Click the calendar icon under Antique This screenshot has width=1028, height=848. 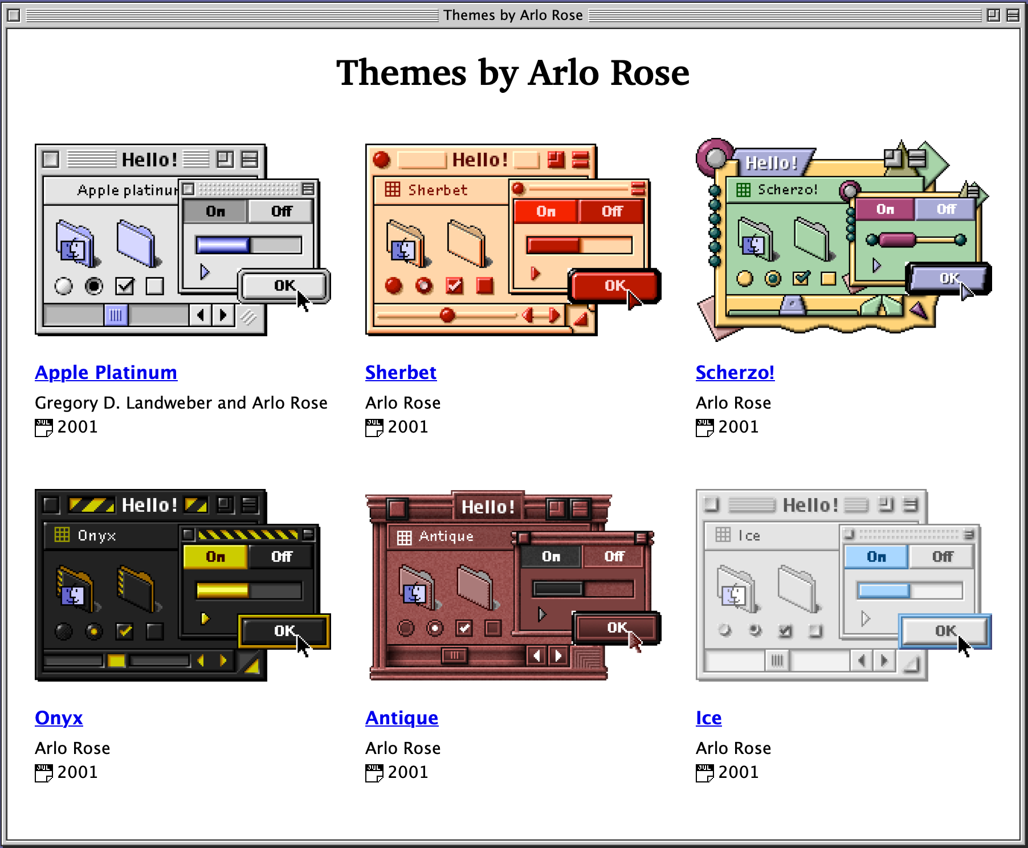[x=374, y=773]
